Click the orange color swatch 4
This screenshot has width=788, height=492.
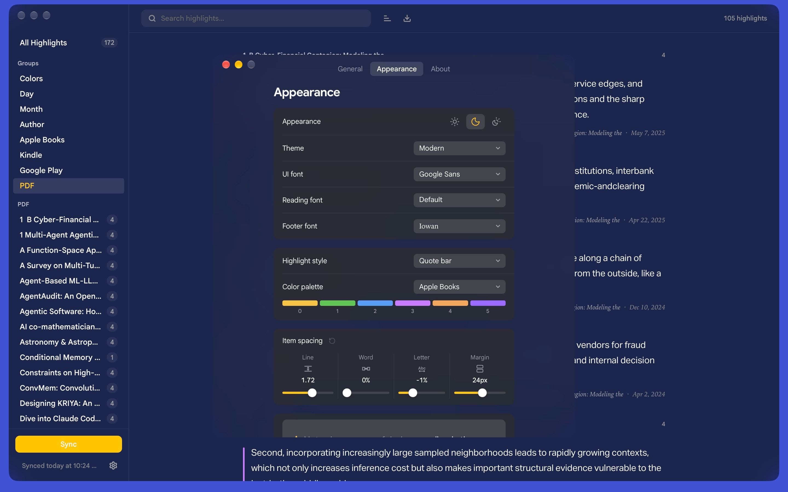click(450, 303)
